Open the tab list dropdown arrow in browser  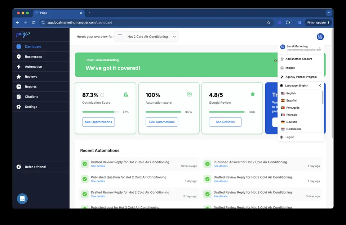pyautogui.click(x=329, y=13)
